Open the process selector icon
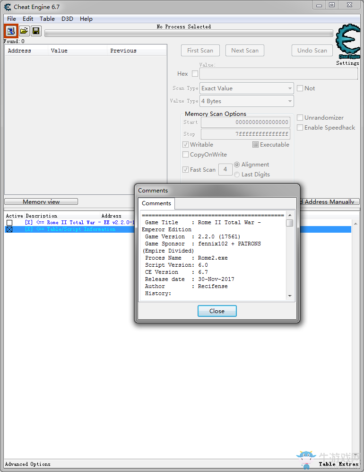Viewport: 364px width, 472px height. point(11,31)
